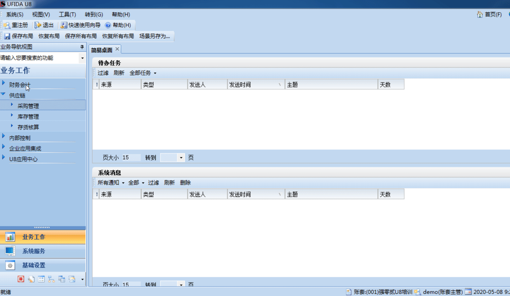Screen dimensions: 510x296
Task: Select the 系统服务 navigation bar button
Action: (43, 251)
